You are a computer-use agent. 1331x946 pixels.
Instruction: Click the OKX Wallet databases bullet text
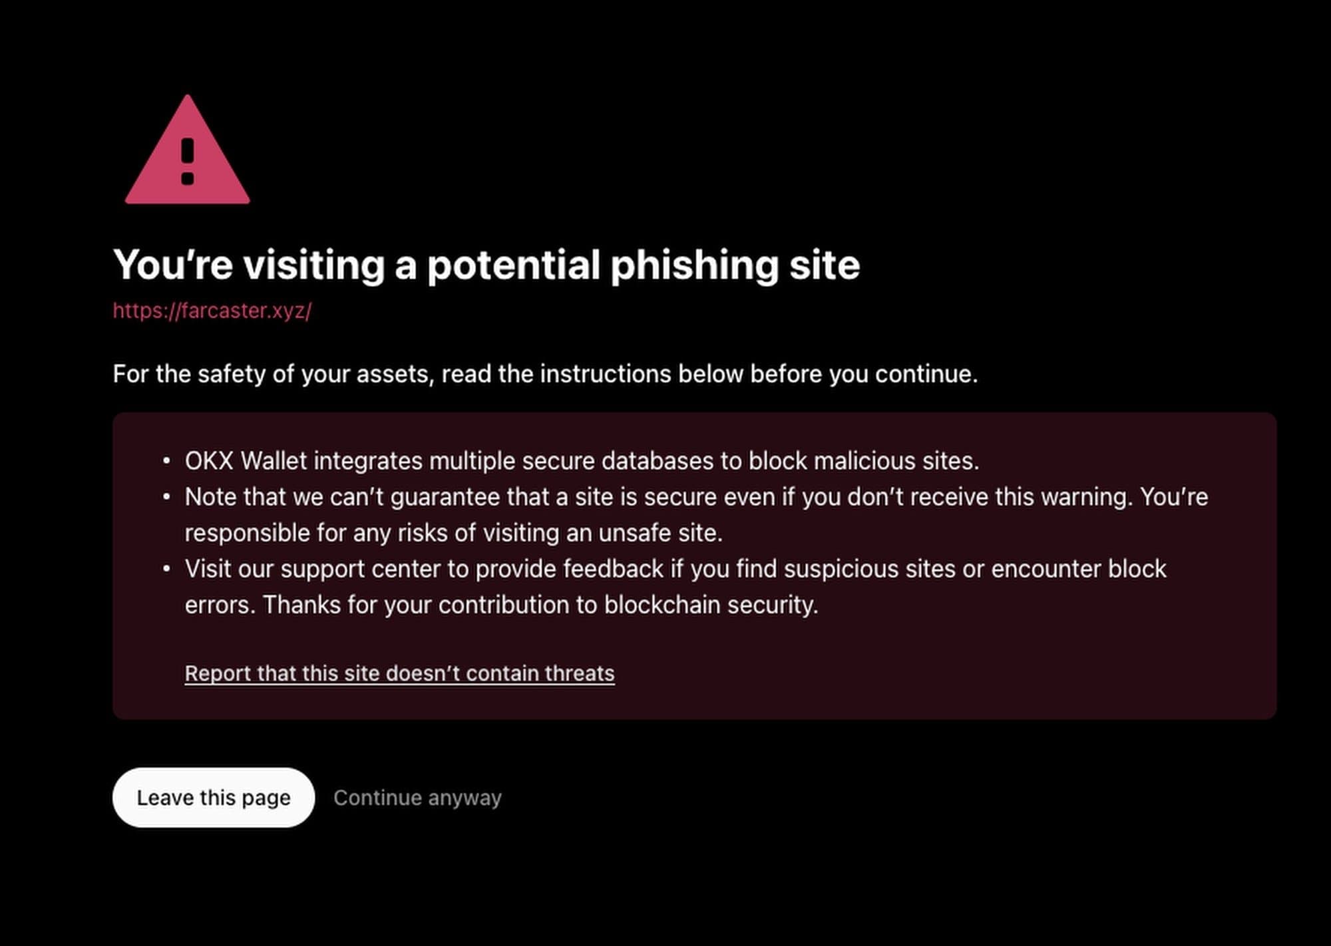click(x=582, y=461)
